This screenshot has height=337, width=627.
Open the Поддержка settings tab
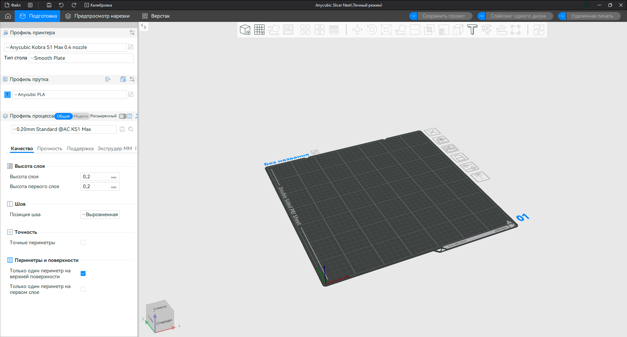point(80,149)
